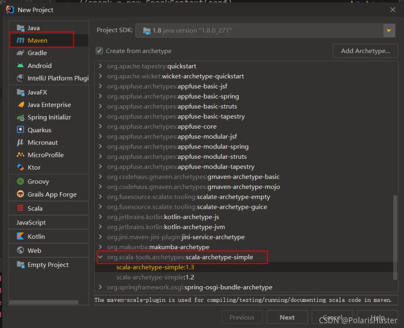
Task: Select Gradle project category
Action: [48, 53]
